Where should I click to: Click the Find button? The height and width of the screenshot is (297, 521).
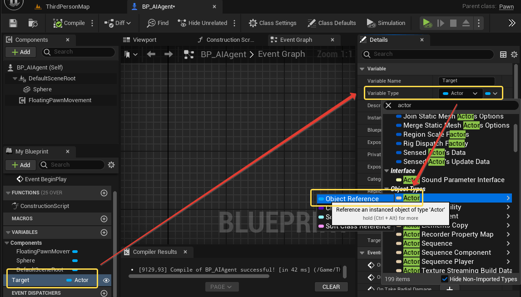point(158,23)
